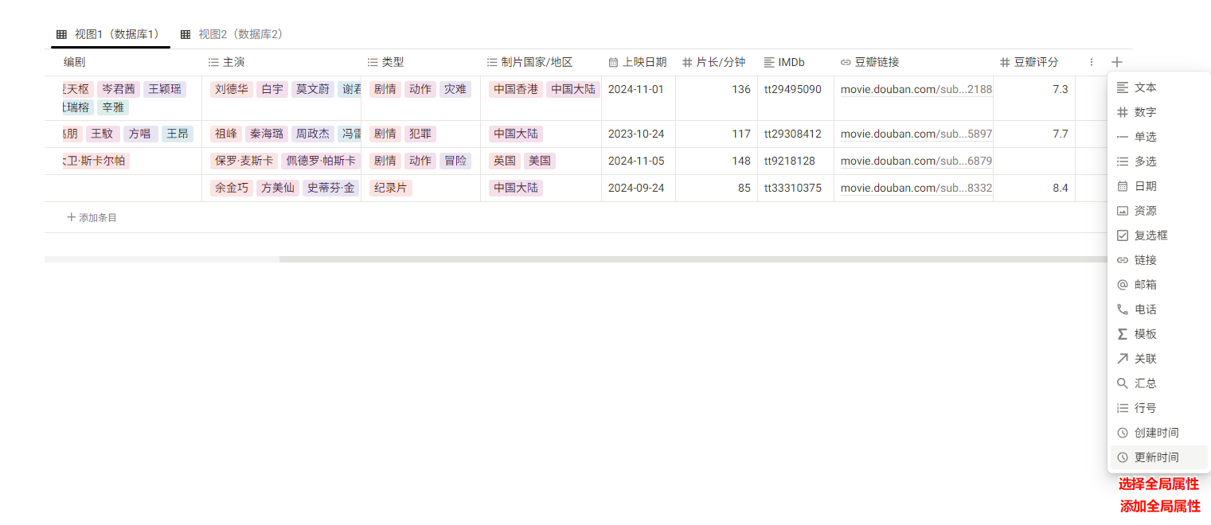Click the 关联 arrow icon
The width and height of the screenshot is (1211, 525).
(x=1123, y=359)
